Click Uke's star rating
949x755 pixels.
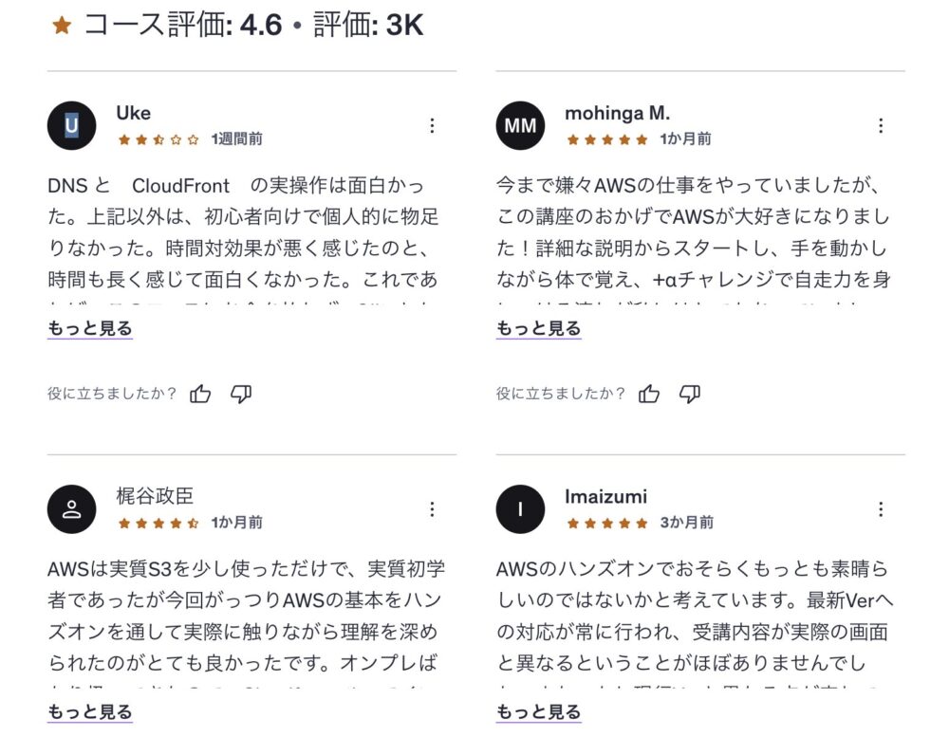pyautogui.click(x=158, y=139)
